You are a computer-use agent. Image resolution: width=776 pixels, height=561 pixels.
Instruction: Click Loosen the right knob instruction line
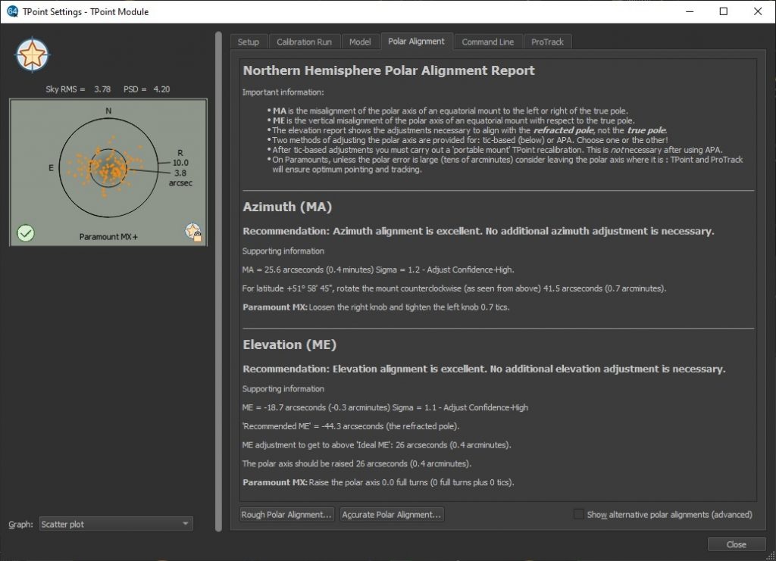tap(376, 307)
